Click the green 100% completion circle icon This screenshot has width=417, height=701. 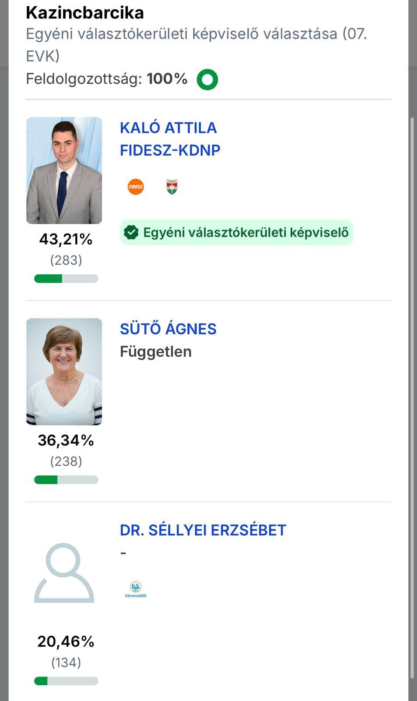click(207, 79)
